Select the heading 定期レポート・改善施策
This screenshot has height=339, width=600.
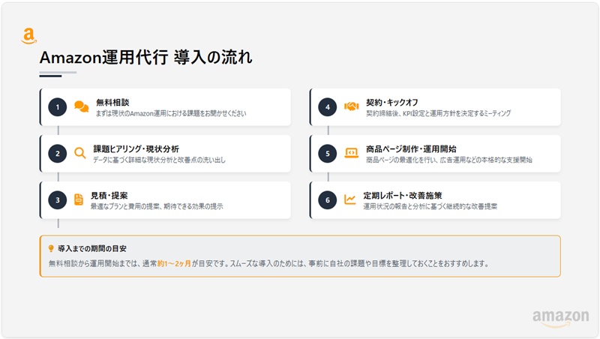(403, 196)
